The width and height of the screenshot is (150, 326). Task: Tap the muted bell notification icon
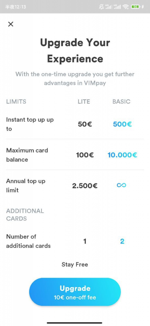coord(101,7)
